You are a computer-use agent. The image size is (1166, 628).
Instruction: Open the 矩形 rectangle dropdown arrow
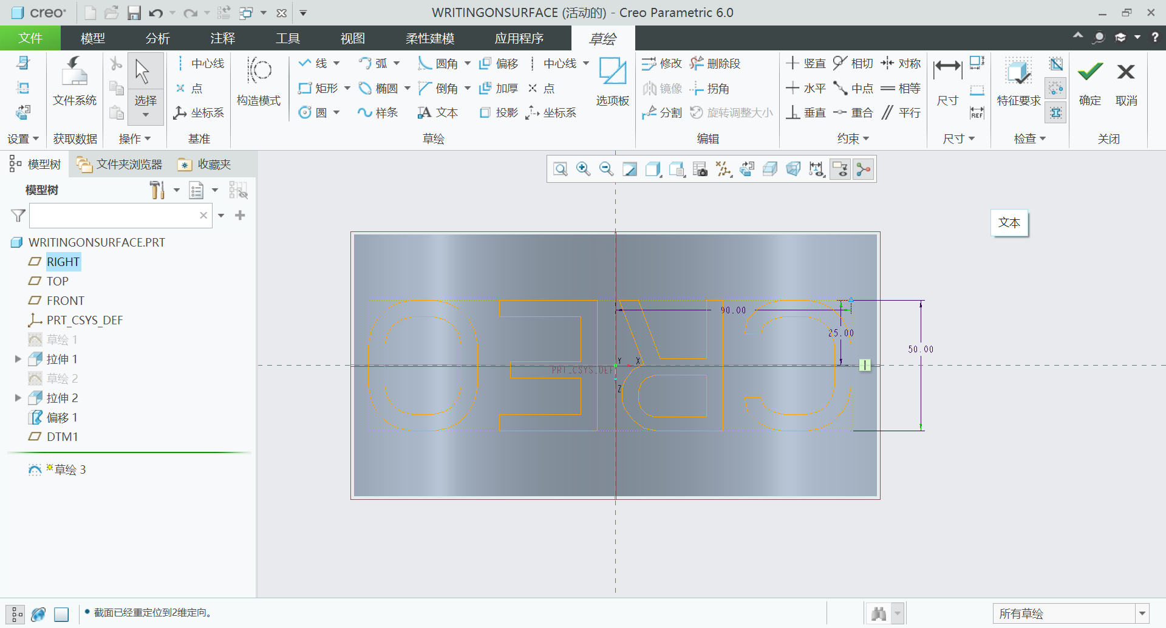coord(347,88)
